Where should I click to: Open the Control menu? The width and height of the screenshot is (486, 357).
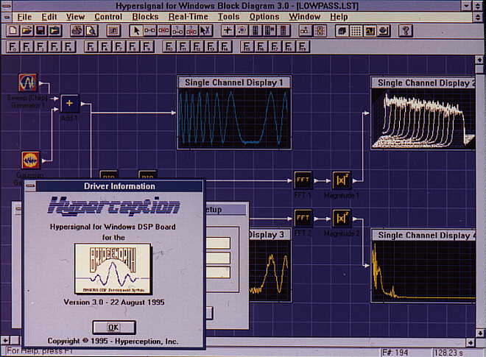[x=108, y=17]
